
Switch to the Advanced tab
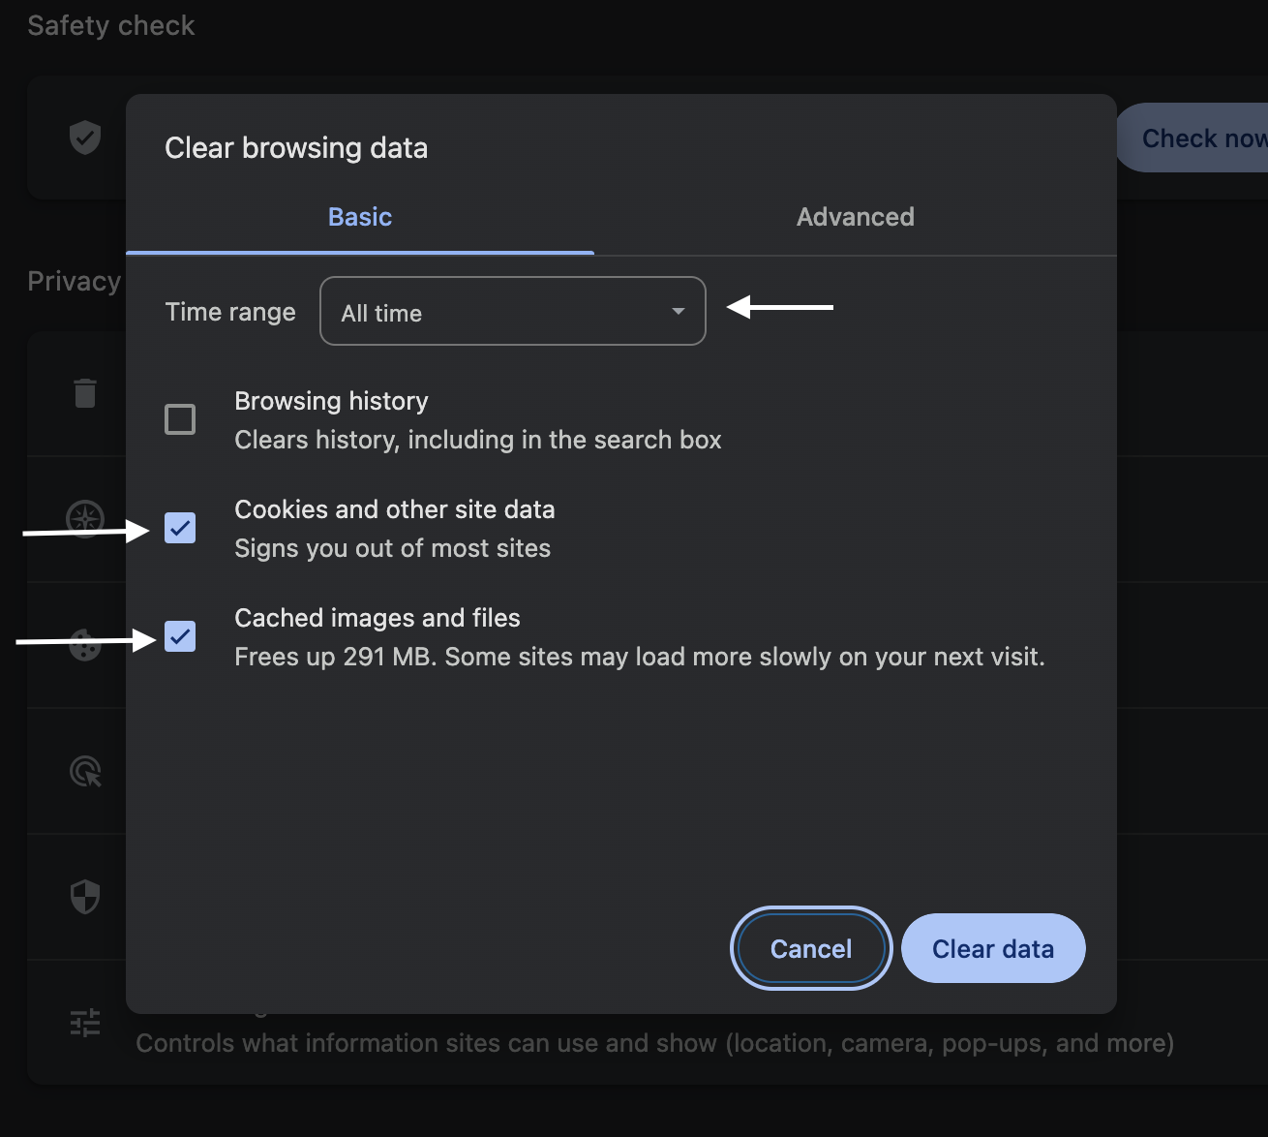(x=856, y=217)
